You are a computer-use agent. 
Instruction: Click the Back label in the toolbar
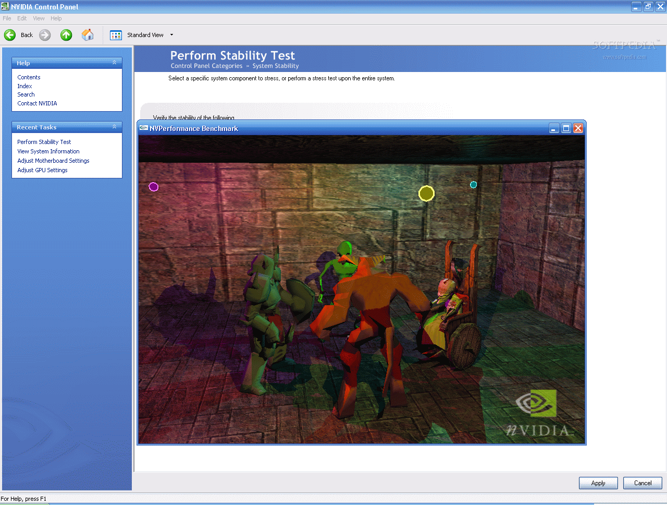[27, 35]
